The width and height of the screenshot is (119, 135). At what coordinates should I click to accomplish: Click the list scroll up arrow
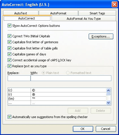pos(108,90)
